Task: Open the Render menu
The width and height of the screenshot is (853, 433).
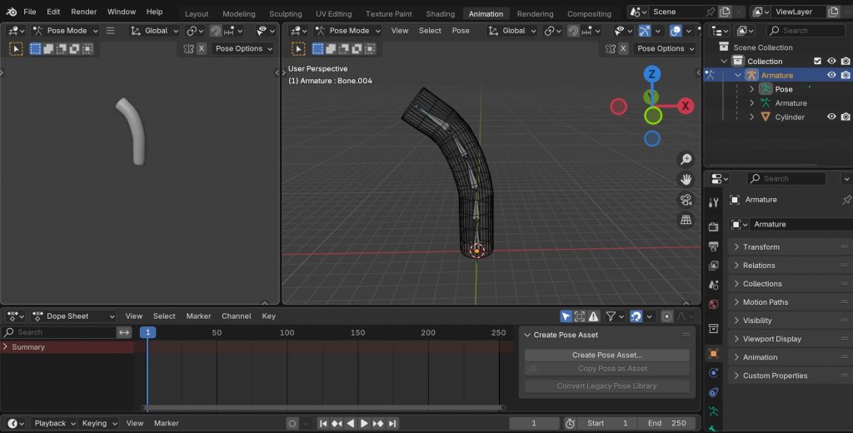Action: tap(83, 12)
